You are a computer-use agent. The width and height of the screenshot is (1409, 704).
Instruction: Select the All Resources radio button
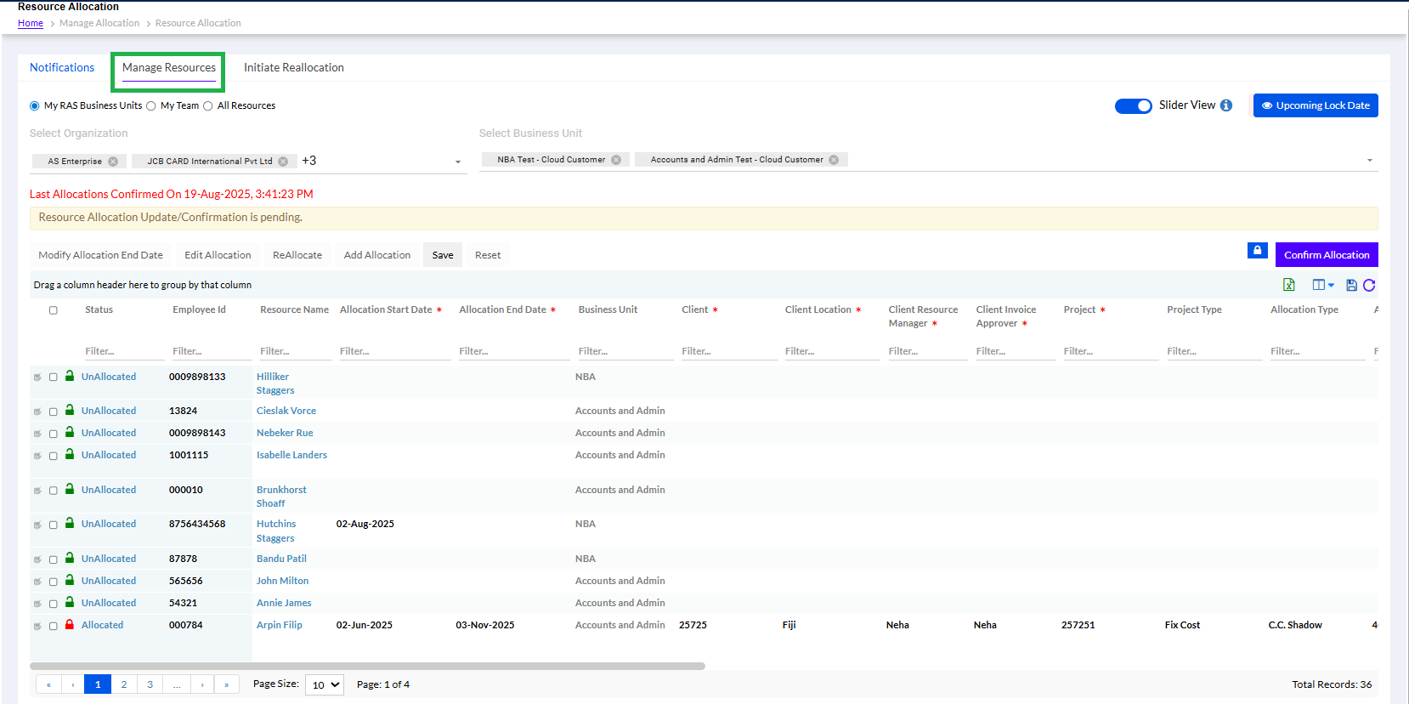click(x=208, y=106)
